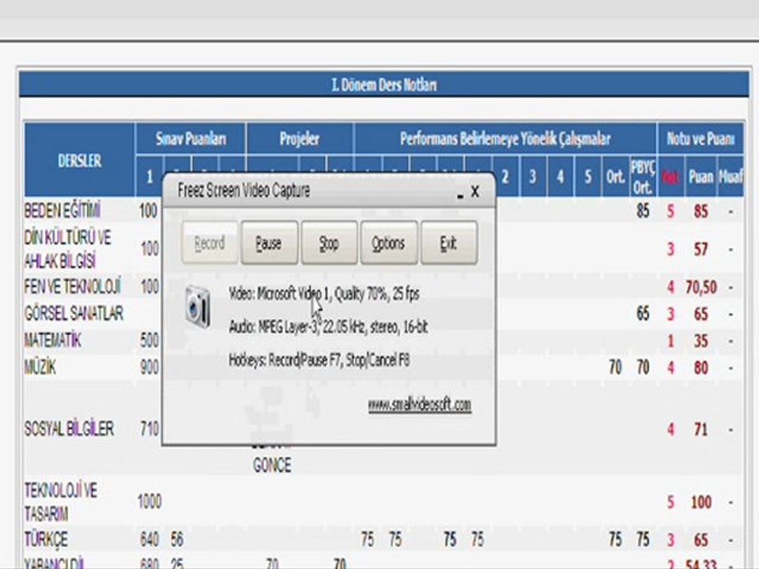Click the 70,50 score for Fen ve Teknoloji
This screenshot has height=569, width=759.
(x=701, y=288)
